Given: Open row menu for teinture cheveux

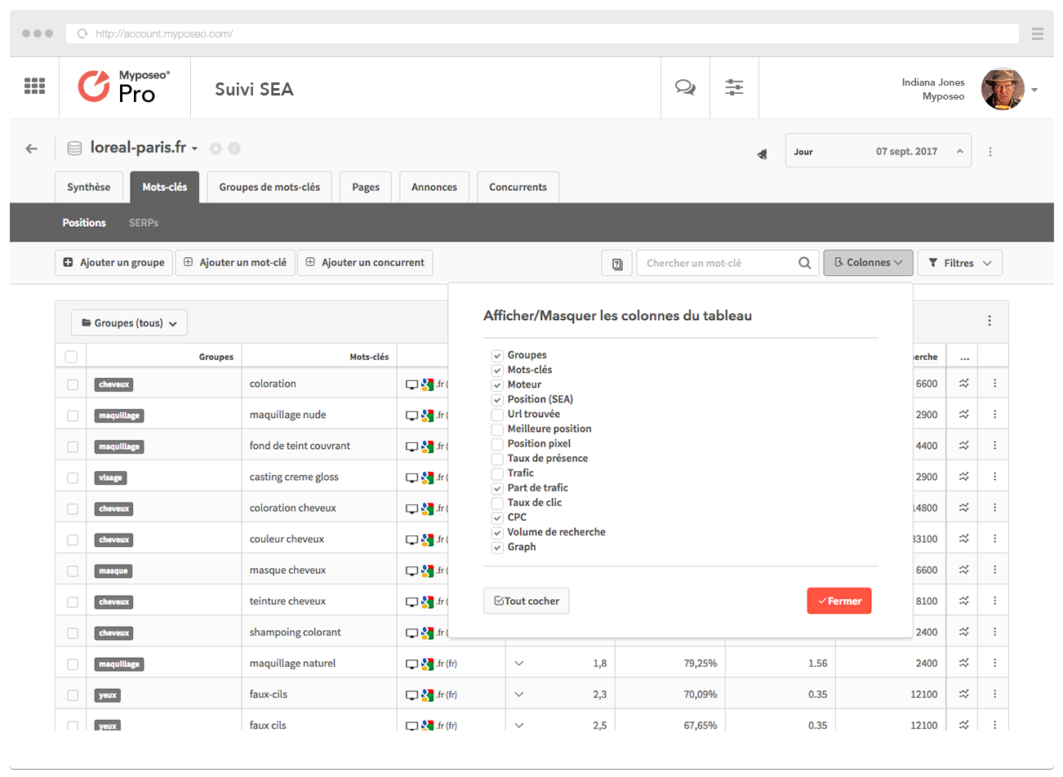Looking at the screenshot, I should pyautogui.click(x=994, y=601).
